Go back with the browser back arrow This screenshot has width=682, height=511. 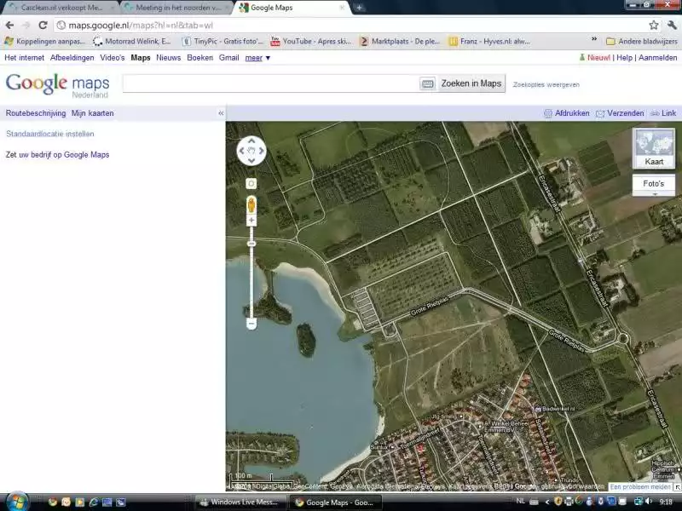click(x=9, y=26)
